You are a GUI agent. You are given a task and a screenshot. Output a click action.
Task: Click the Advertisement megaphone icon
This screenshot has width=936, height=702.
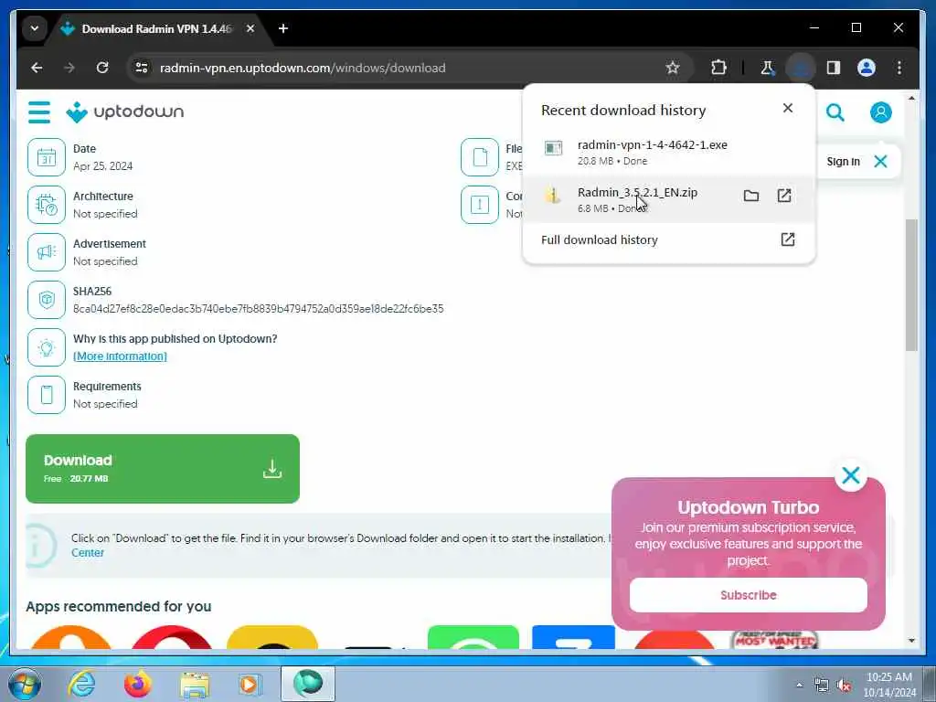pyautogui.click(x=47, y=252)
